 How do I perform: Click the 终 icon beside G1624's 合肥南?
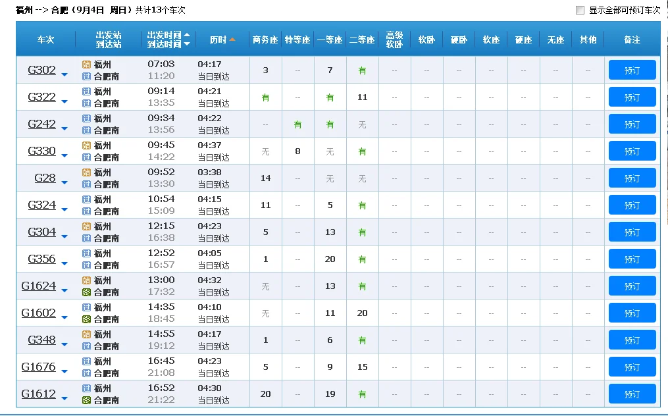[x=86, y=292]
